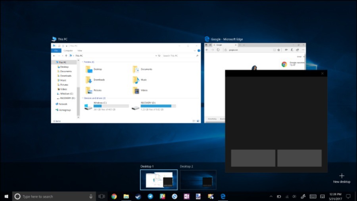Click the virtual touchpad right button
The width and height of the screenshot is (357, 201).
pyautogui.click(x=299, y=158)
